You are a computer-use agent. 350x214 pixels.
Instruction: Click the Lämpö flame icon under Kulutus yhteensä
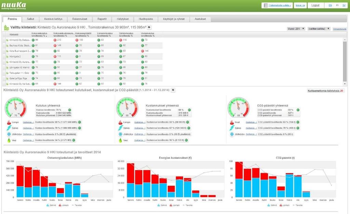coord(9,122)
